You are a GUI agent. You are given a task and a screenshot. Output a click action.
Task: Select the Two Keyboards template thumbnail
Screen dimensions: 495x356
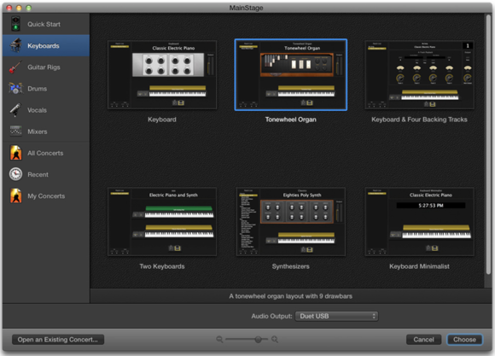click(162, 222)
